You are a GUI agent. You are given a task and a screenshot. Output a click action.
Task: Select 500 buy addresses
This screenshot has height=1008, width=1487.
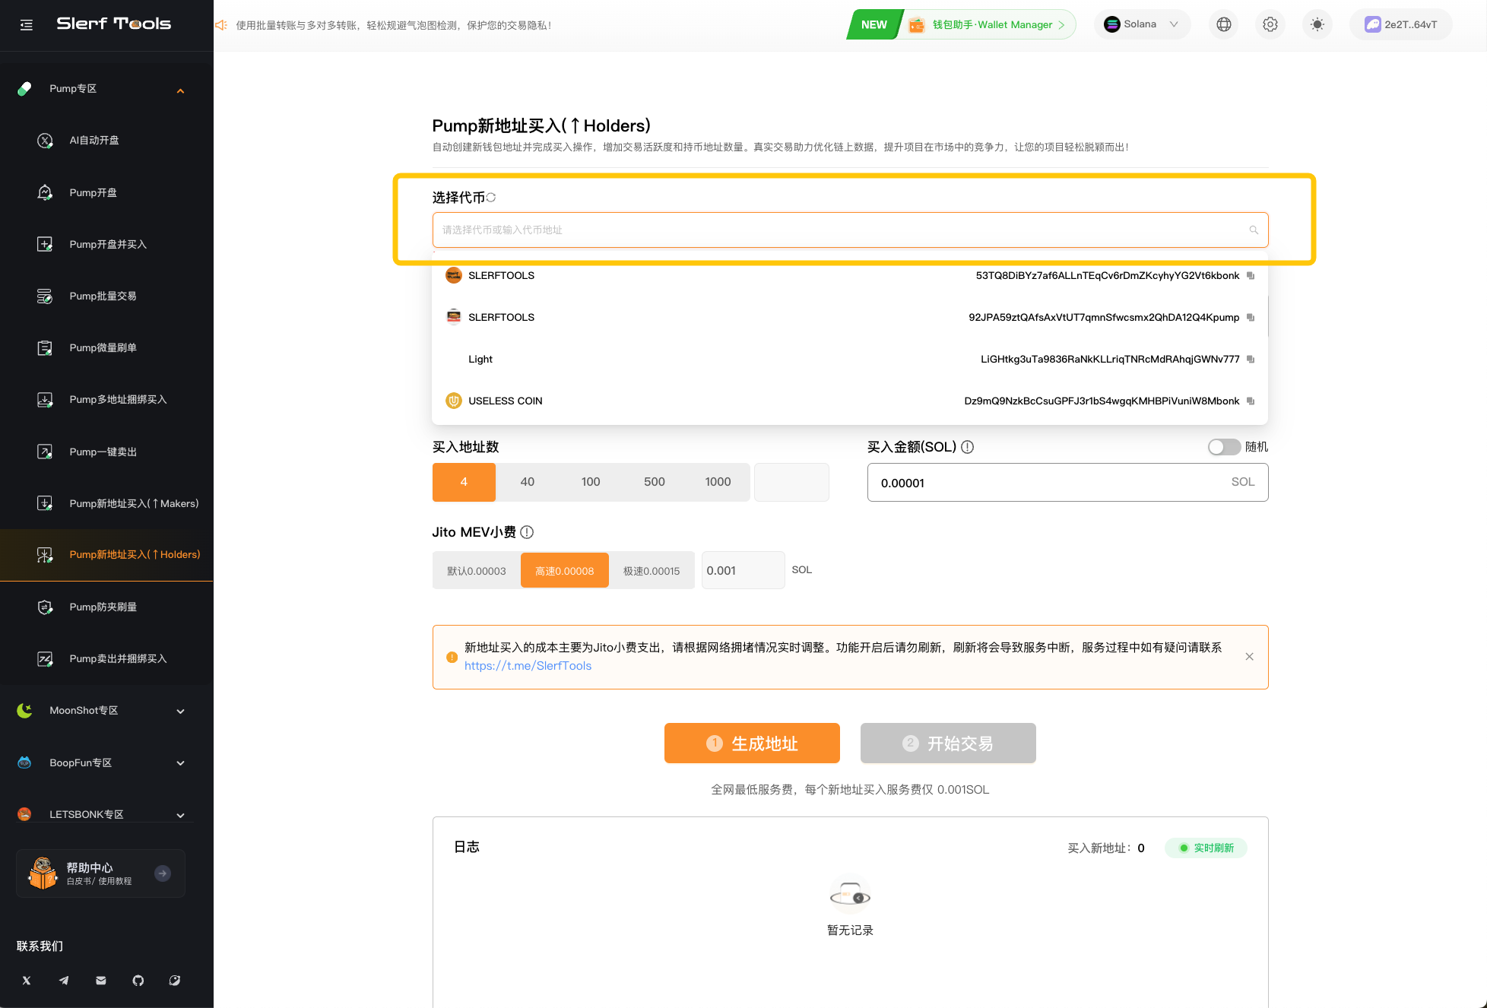[x=655, y=482]
